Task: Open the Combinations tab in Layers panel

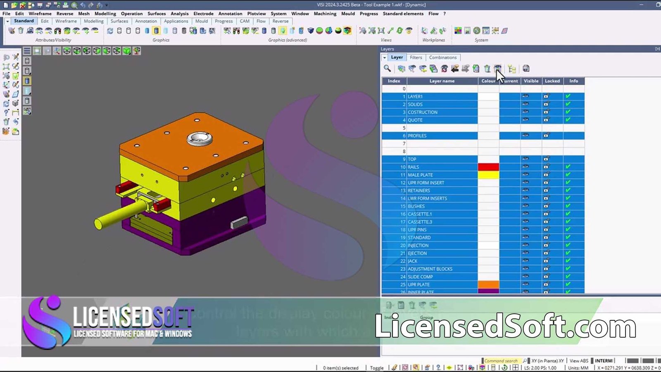Action: coord(442,57)
